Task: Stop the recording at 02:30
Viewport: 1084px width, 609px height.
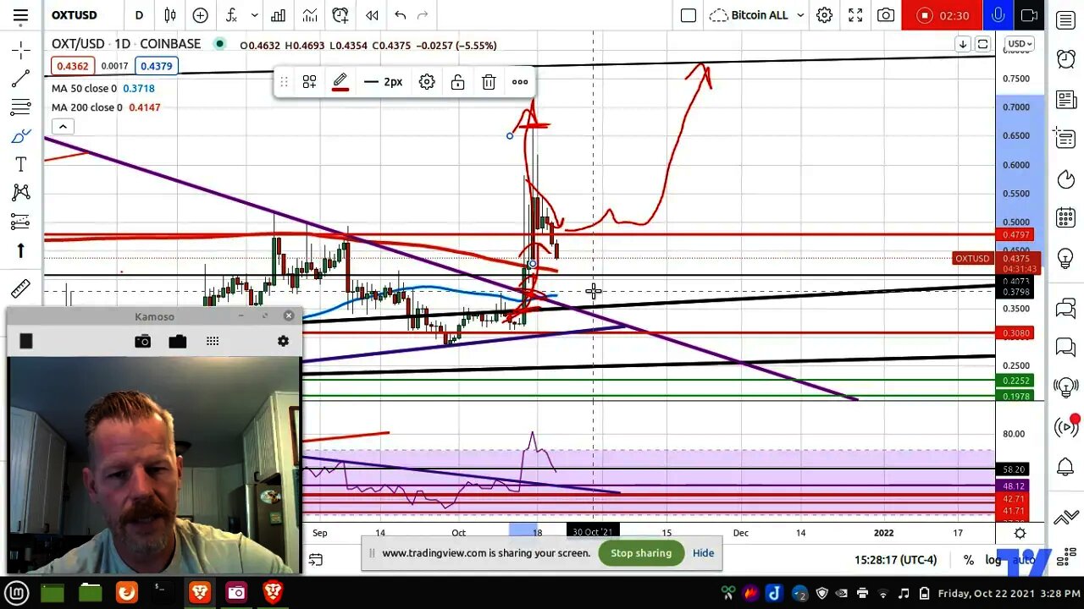Action: point(942,15)
